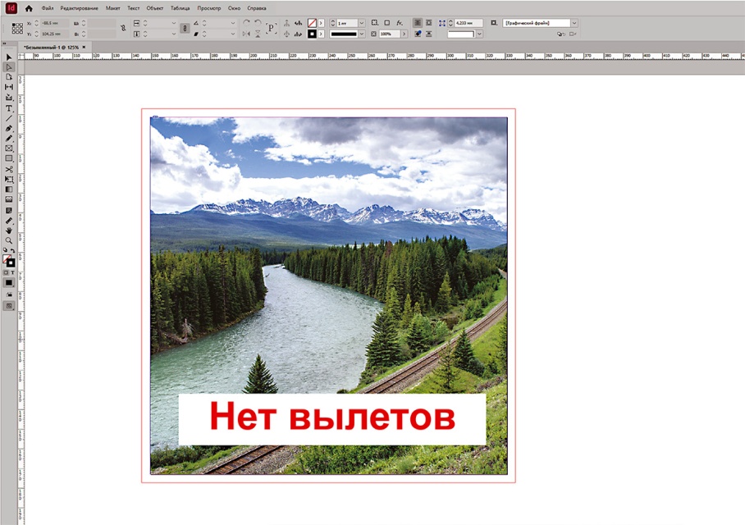Open the stroke weight dropdown

tap(362, 23)
